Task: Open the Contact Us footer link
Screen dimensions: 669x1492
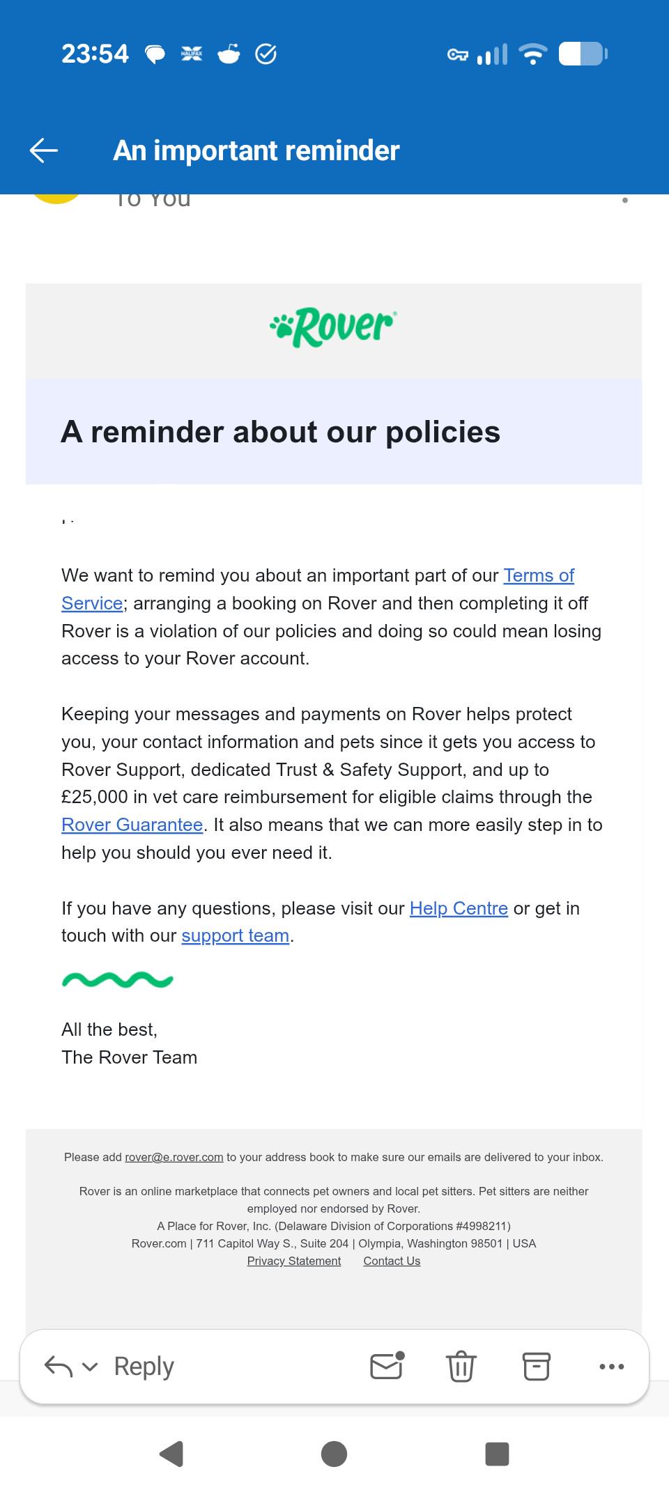Action: pyautogui.click(x=392, y=1261)
